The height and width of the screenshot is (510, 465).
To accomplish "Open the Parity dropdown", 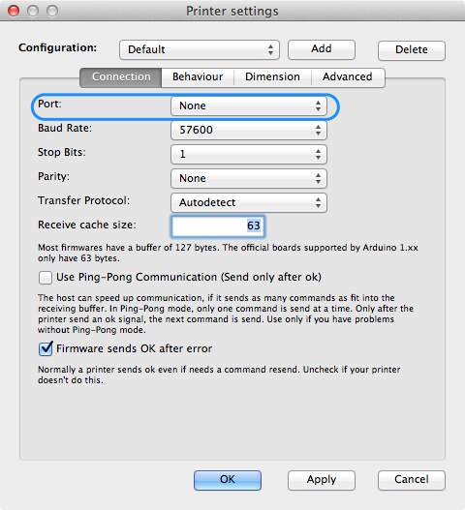I will (x=249, y=178).
